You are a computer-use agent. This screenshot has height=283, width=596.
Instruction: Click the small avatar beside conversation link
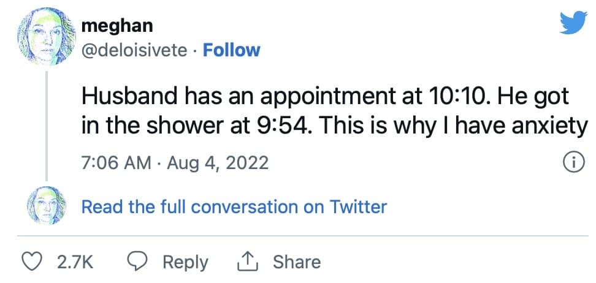(x=47, y=205)
